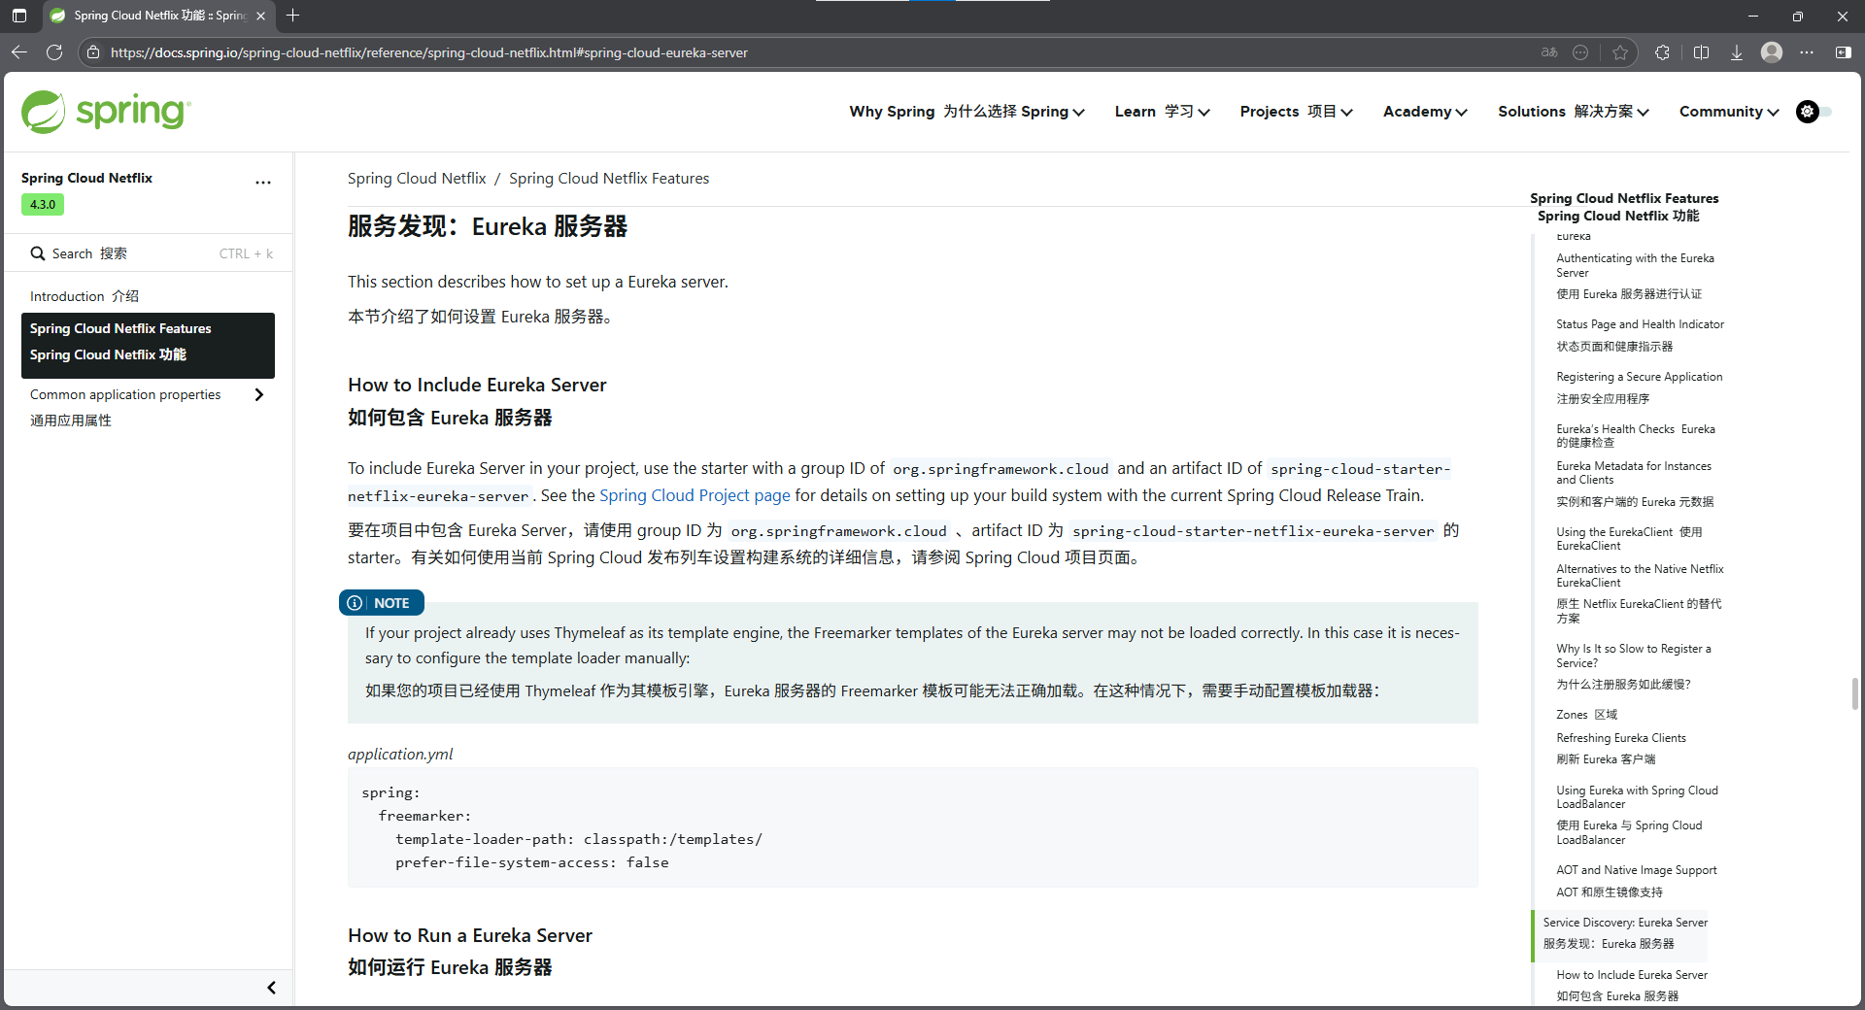1865x1010 pixels.
Task: Open browser Extensions puzzle icon
Action: [x=1662, y=52]
